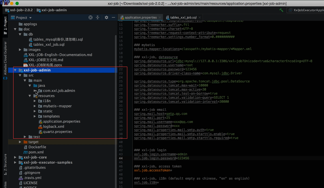Click green maximize button of the window
The image size is (324, 188).
[17, 3]
